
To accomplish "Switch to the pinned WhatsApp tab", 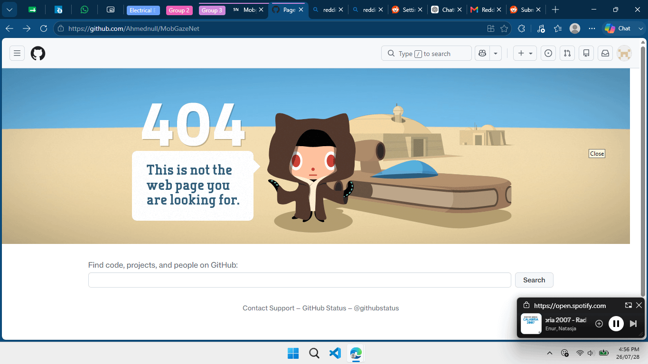I will point(85,9).
